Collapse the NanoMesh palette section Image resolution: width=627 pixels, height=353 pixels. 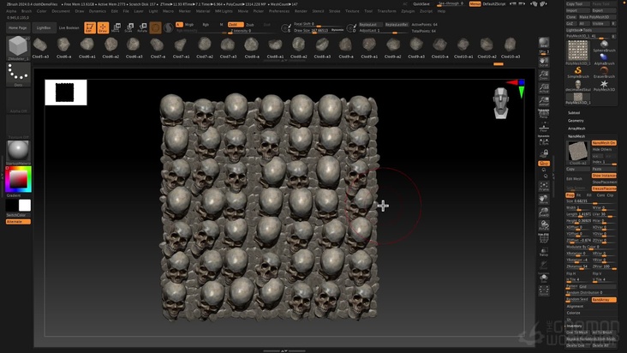click(576, 136)
